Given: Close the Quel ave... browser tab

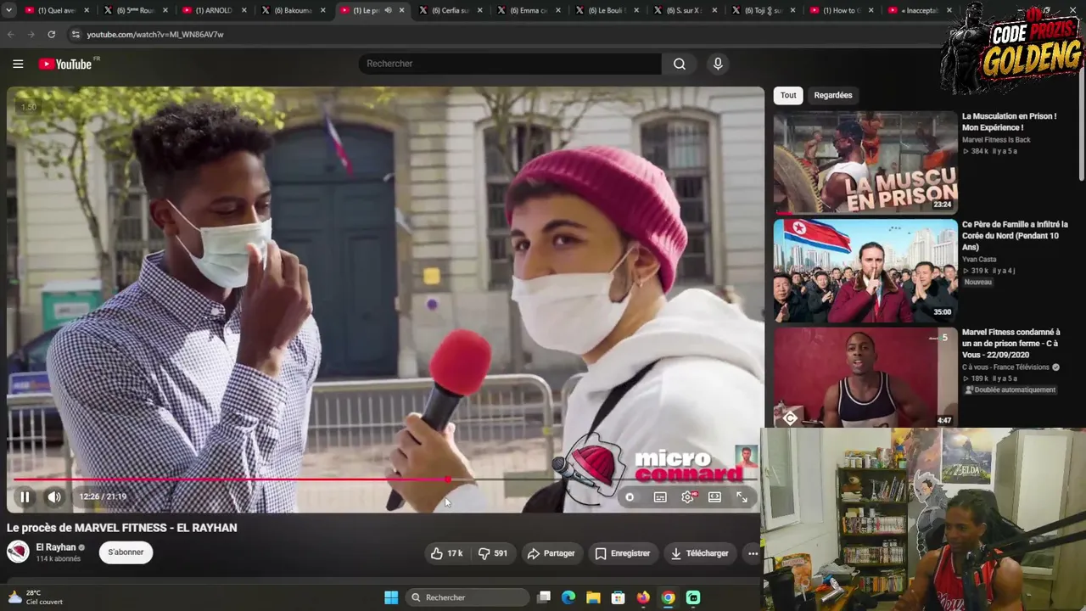Looking at the screenshot, I should click(86, 10).
